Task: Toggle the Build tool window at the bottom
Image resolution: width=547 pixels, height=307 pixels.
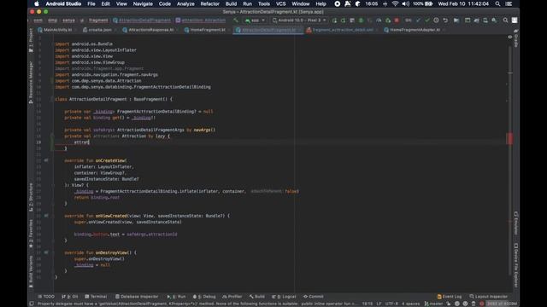Action: [256, 297]
